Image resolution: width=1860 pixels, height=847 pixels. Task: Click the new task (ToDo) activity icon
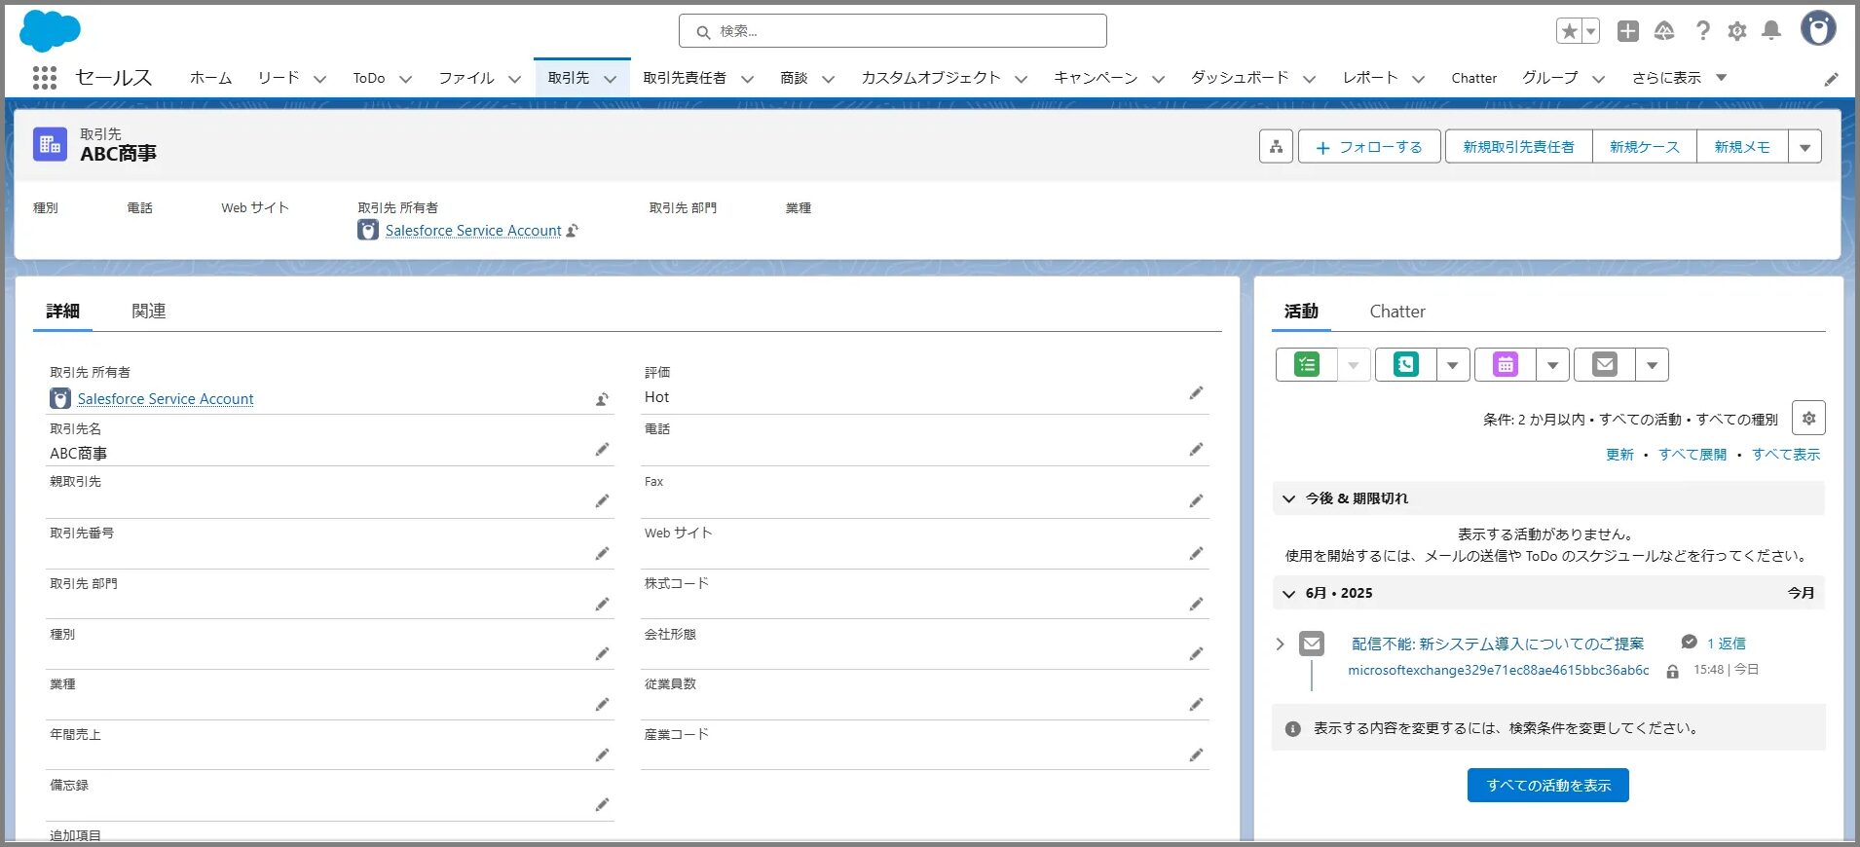(1307, 365)
